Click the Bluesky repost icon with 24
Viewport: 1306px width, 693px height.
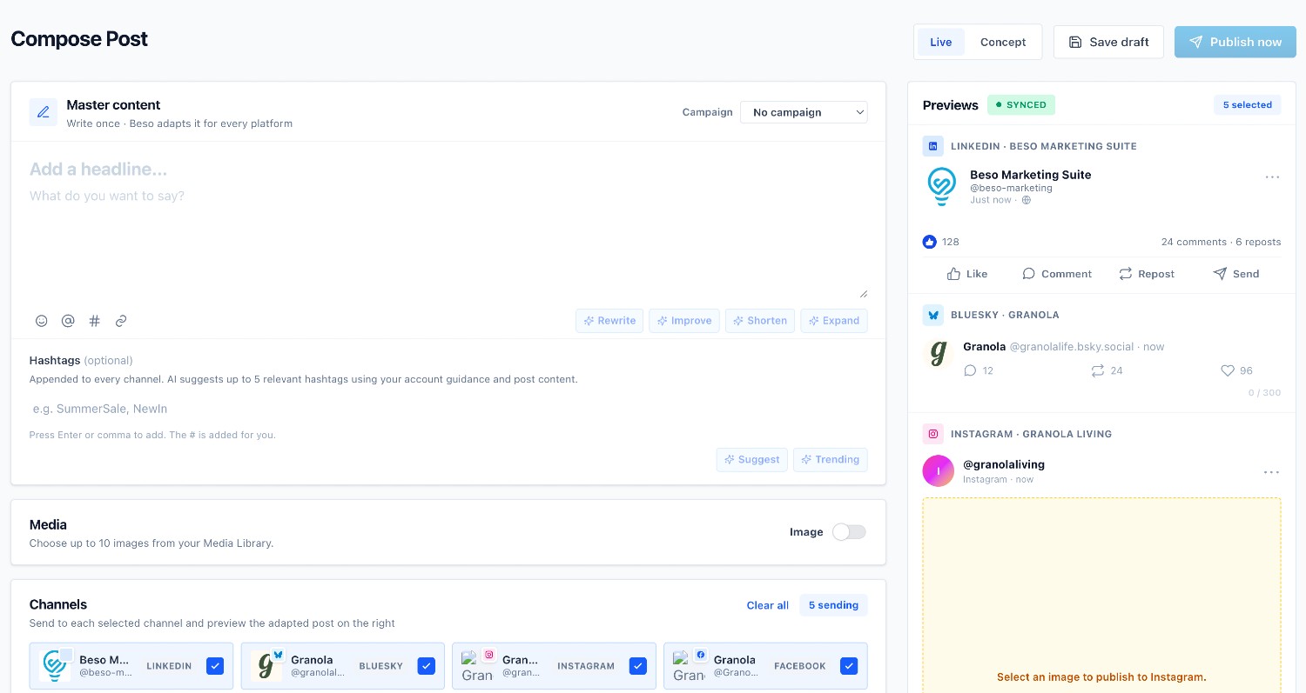(1097, 370)
